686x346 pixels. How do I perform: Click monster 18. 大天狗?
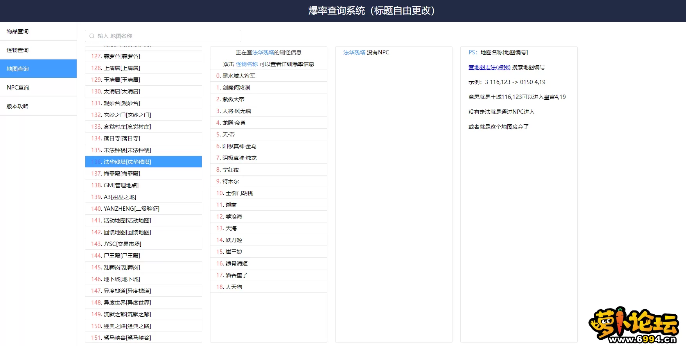point(269,287)
